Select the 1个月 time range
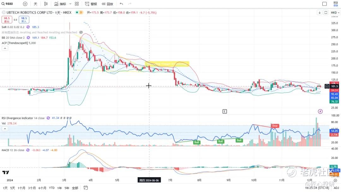 (21, 188)
